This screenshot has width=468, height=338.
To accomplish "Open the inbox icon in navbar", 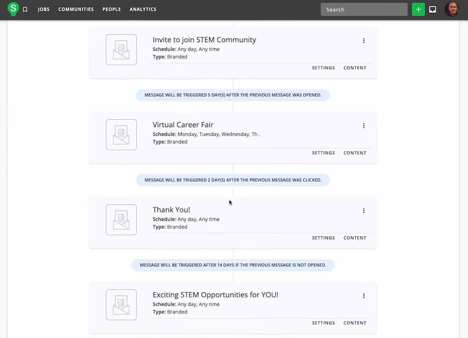I will 433,10.
